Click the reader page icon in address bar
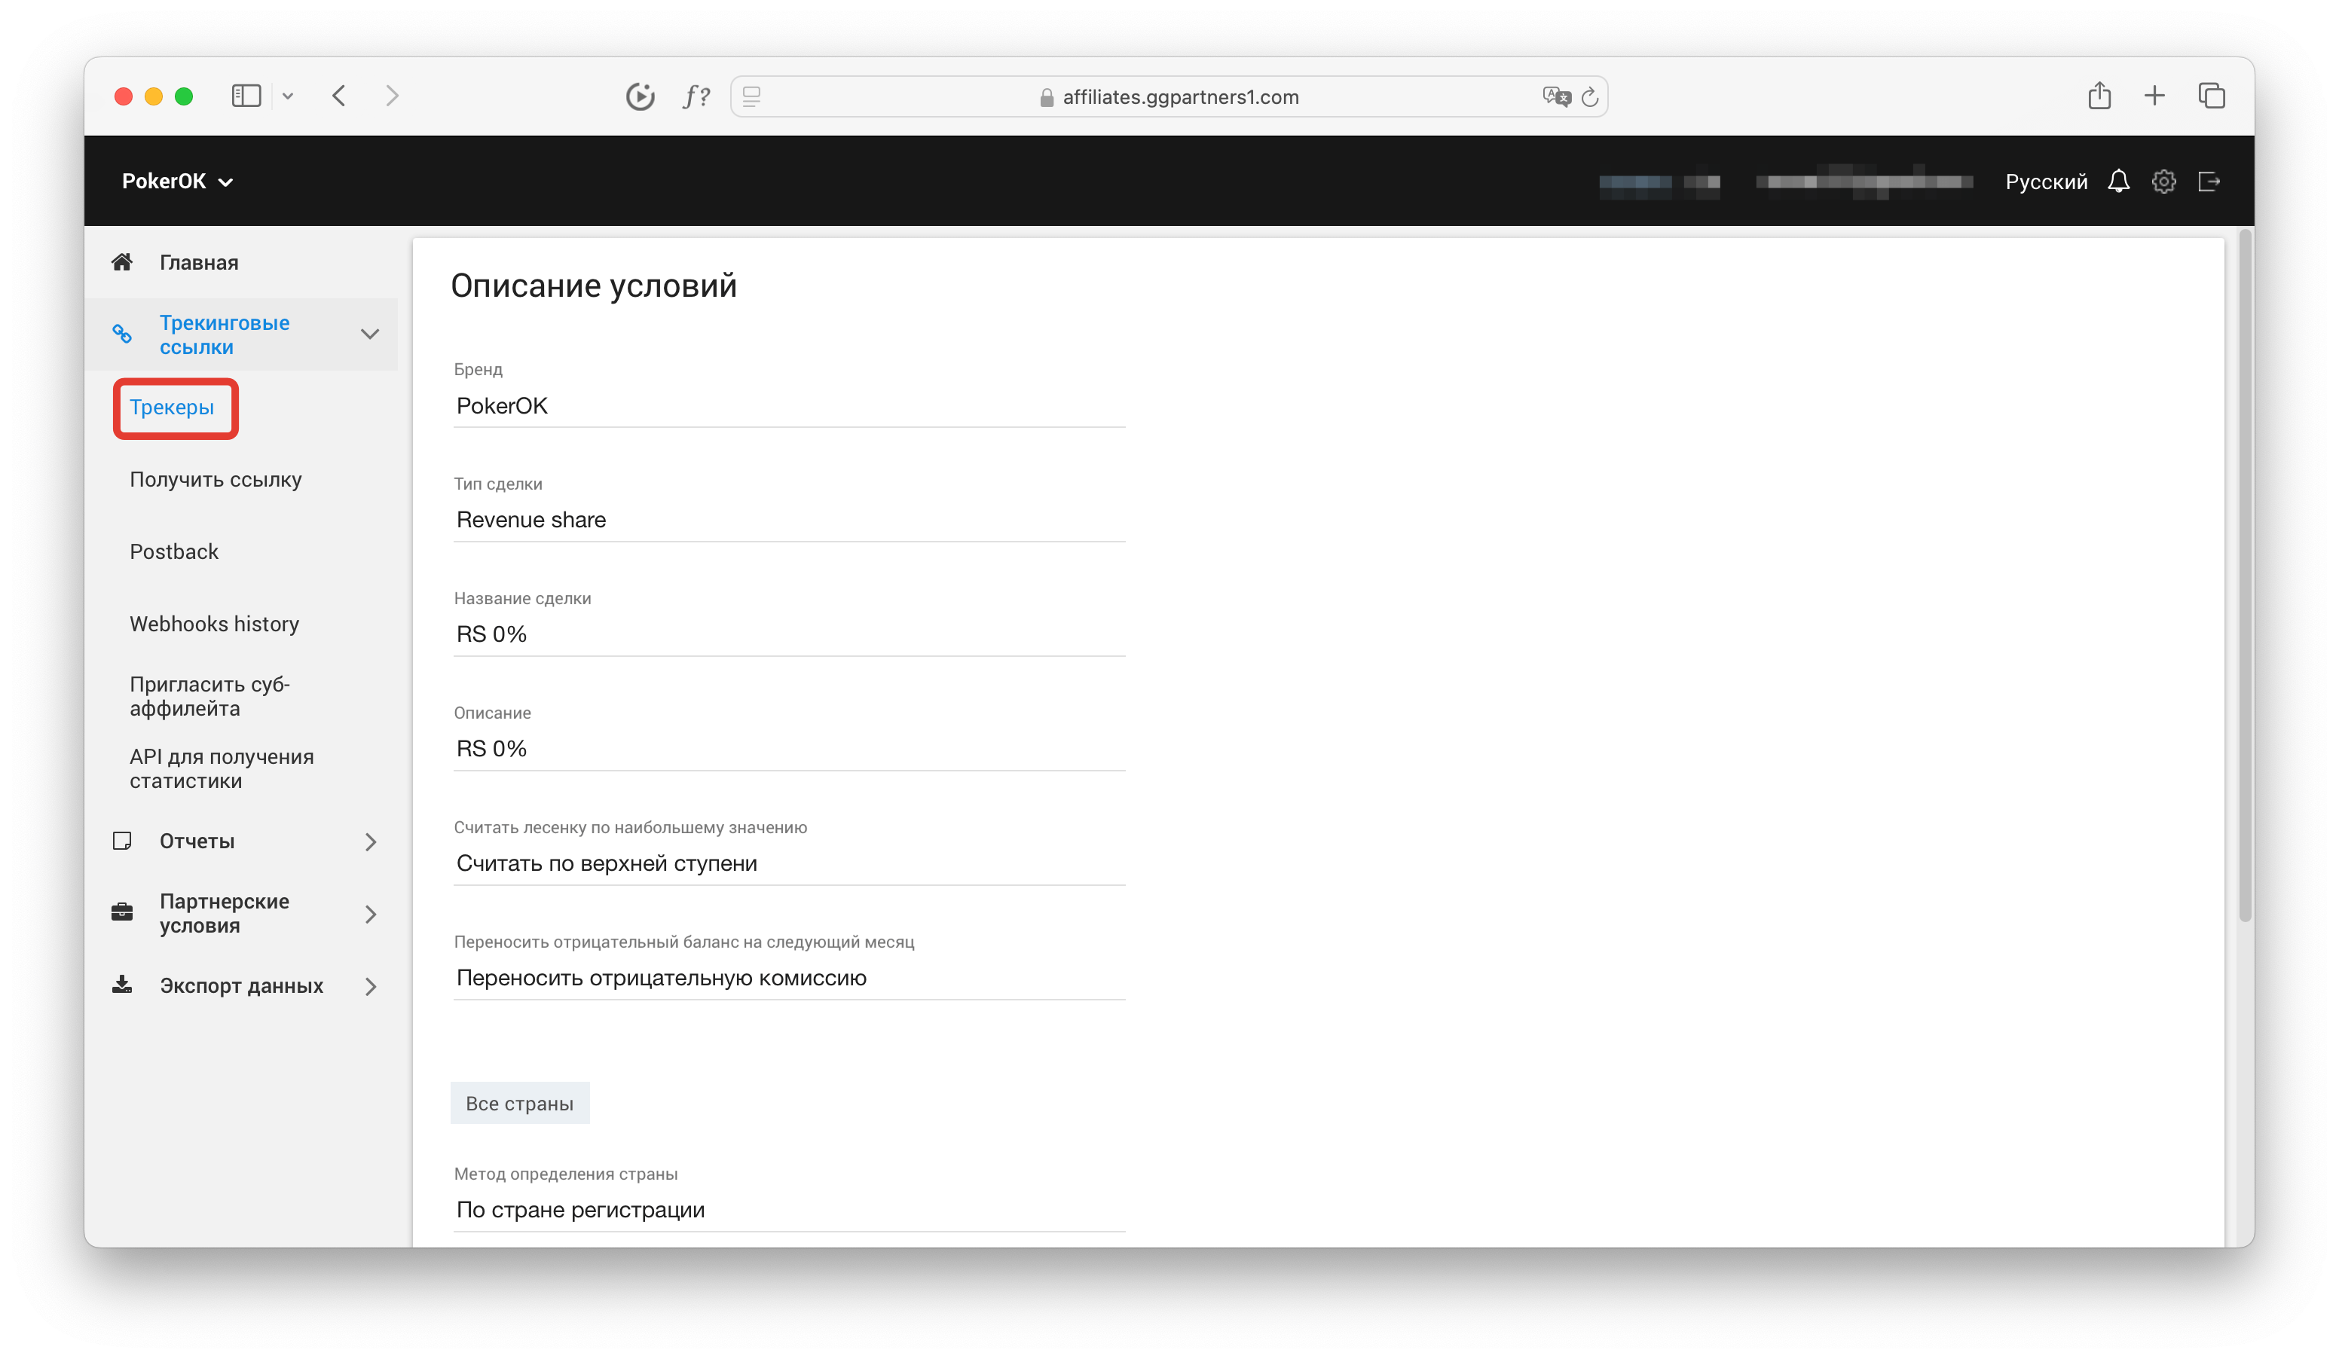This screenshot has width=2339, height=1359. 752,96
